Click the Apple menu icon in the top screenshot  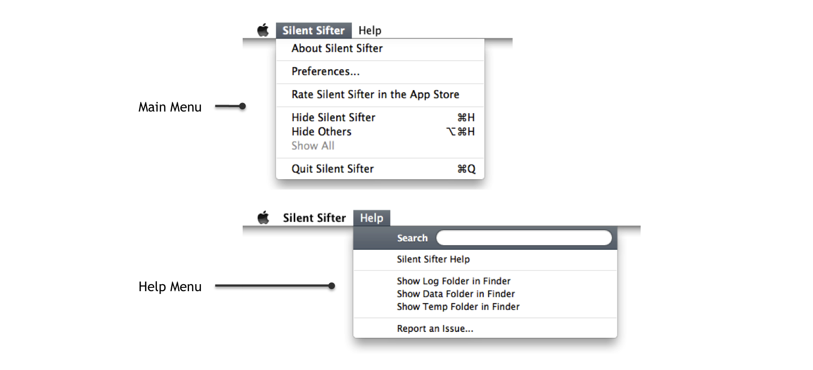click(263, 30)
